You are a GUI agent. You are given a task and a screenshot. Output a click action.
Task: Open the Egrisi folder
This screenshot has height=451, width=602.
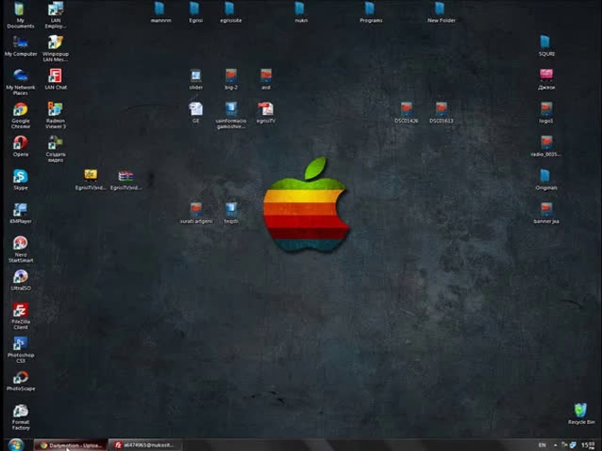pyautogui.click(x=196, y=13)
